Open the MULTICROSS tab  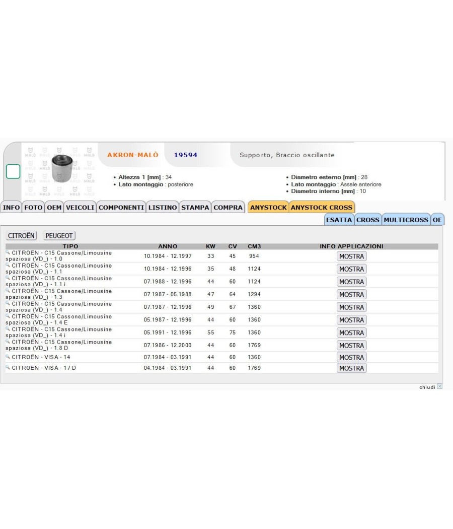coord(406,220)
